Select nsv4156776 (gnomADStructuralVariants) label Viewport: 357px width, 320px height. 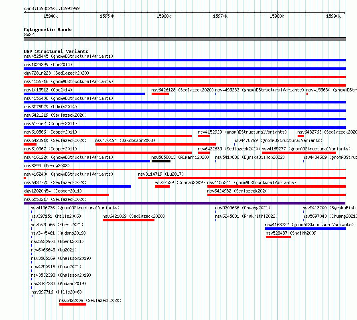click(75, 208)
